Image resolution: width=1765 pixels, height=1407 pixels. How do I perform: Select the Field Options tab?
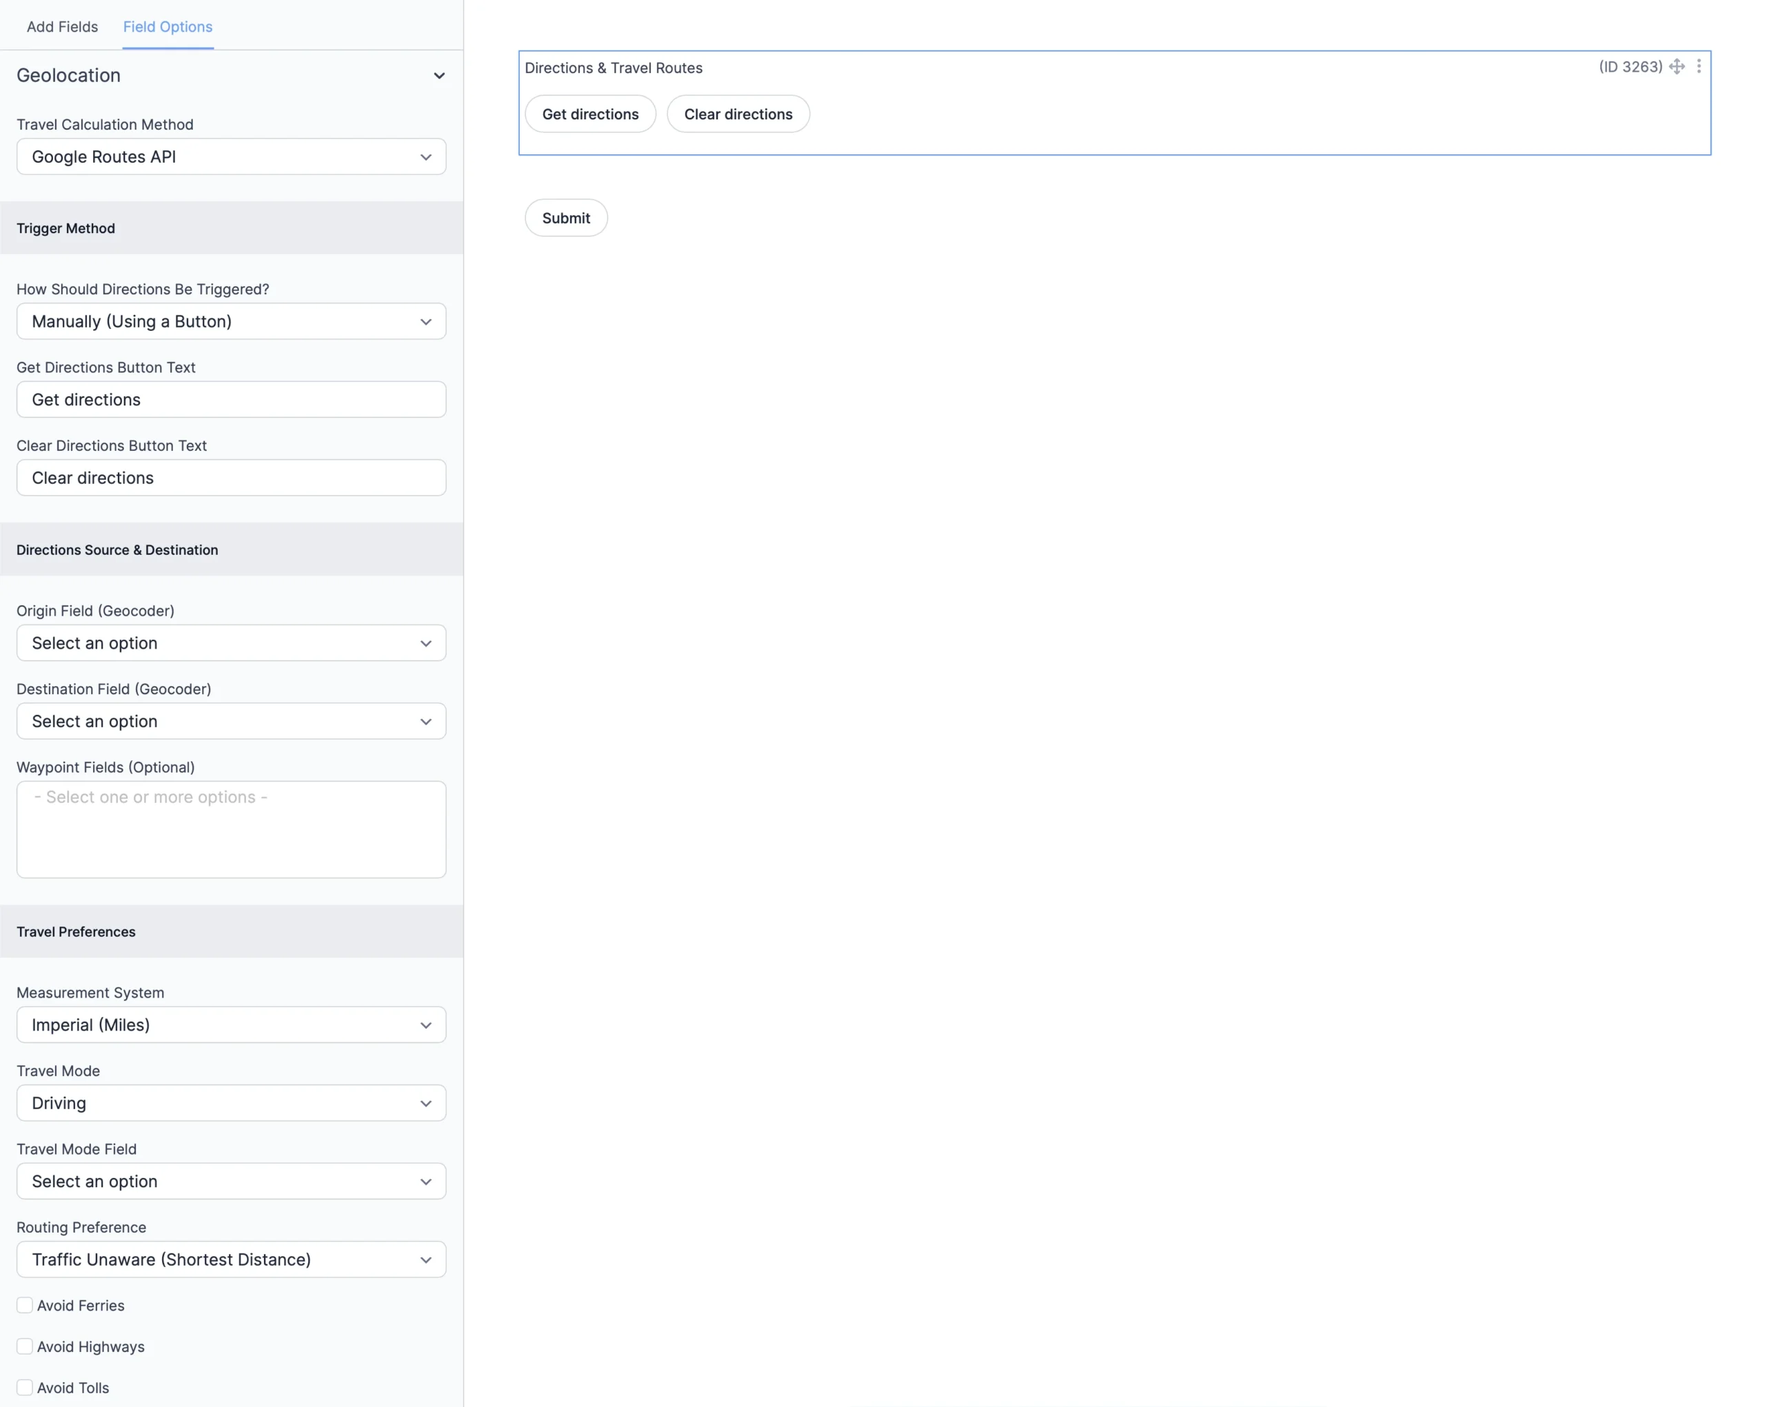tap(168, 26)
